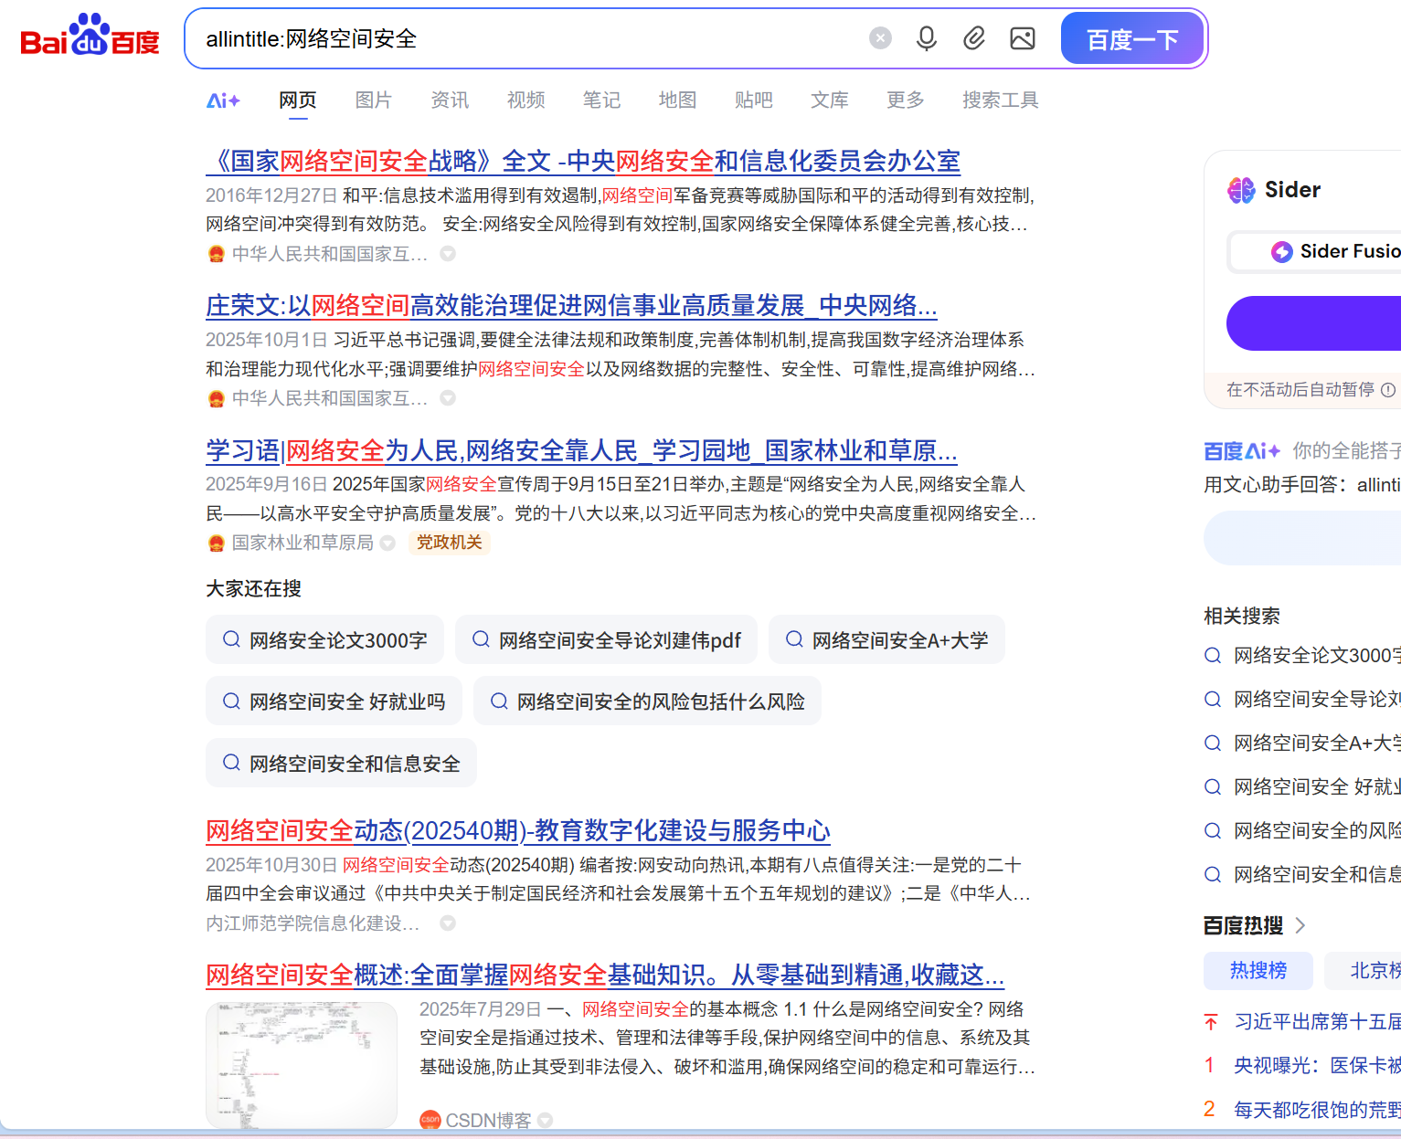Related search 网络安全论文3000字 in sidebar
The image size is (1401, 1139).
coord(1302,656)
